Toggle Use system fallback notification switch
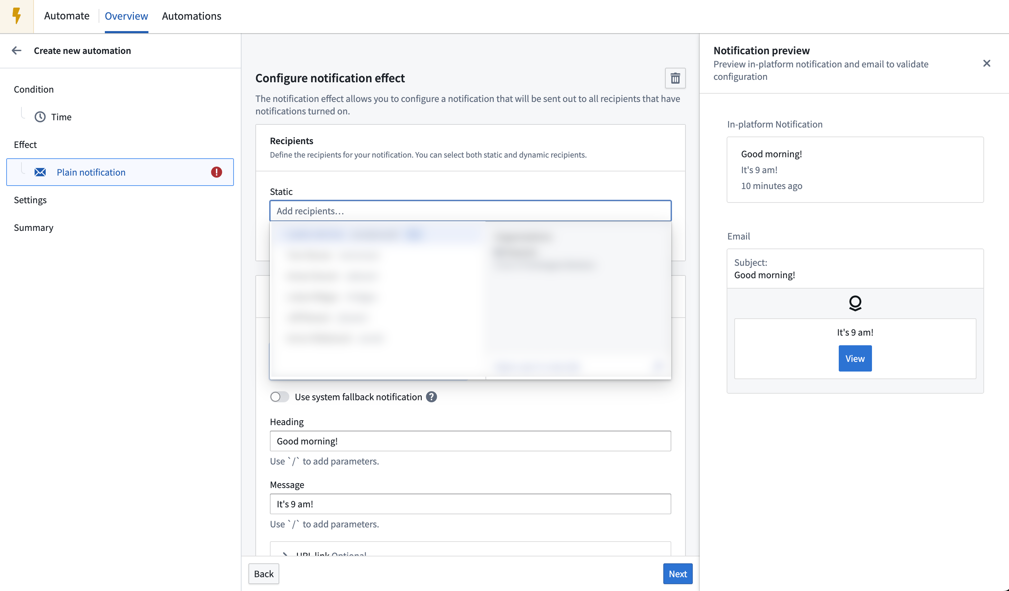The image size is (1009, 591). [279, 397]
